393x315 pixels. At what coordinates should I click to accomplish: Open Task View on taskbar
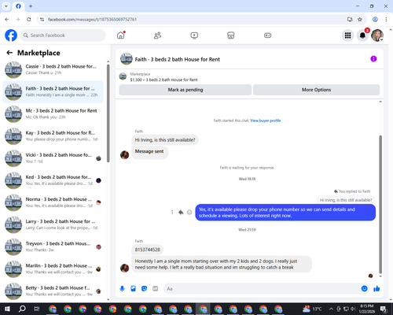coord(37,309)
